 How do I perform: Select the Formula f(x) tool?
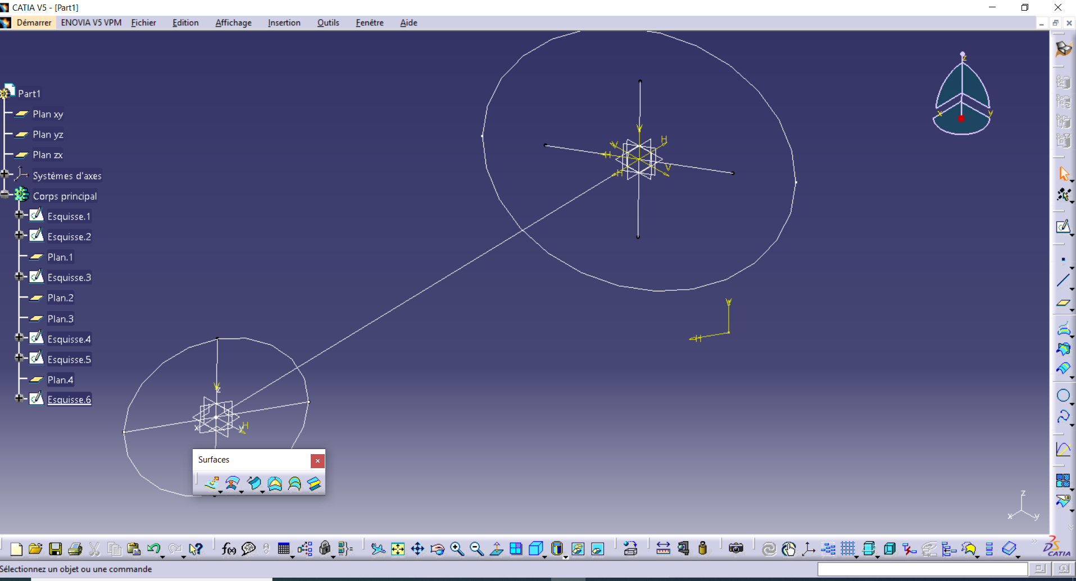click(229, 548)
